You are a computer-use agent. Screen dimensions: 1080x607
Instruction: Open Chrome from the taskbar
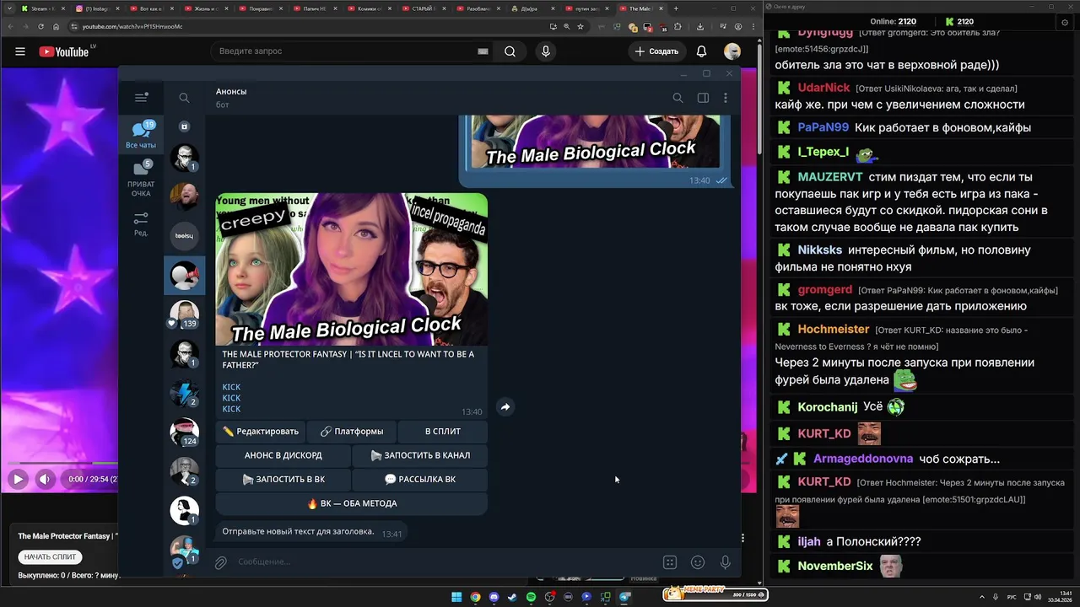475,597
